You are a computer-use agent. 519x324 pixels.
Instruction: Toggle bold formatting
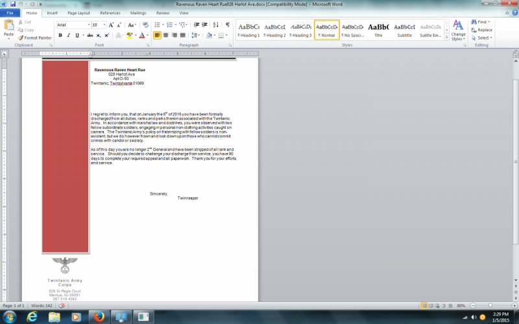[60, 35]
